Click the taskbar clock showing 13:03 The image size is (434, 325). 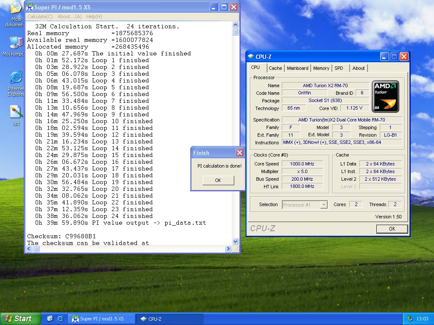point(422,319)
